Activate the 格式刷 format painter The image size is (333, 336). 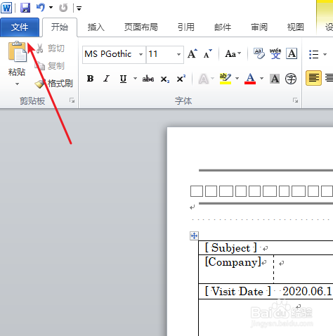pos(54,84)
